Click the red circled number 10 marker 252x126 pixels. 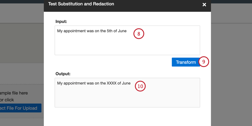point(141,86)
